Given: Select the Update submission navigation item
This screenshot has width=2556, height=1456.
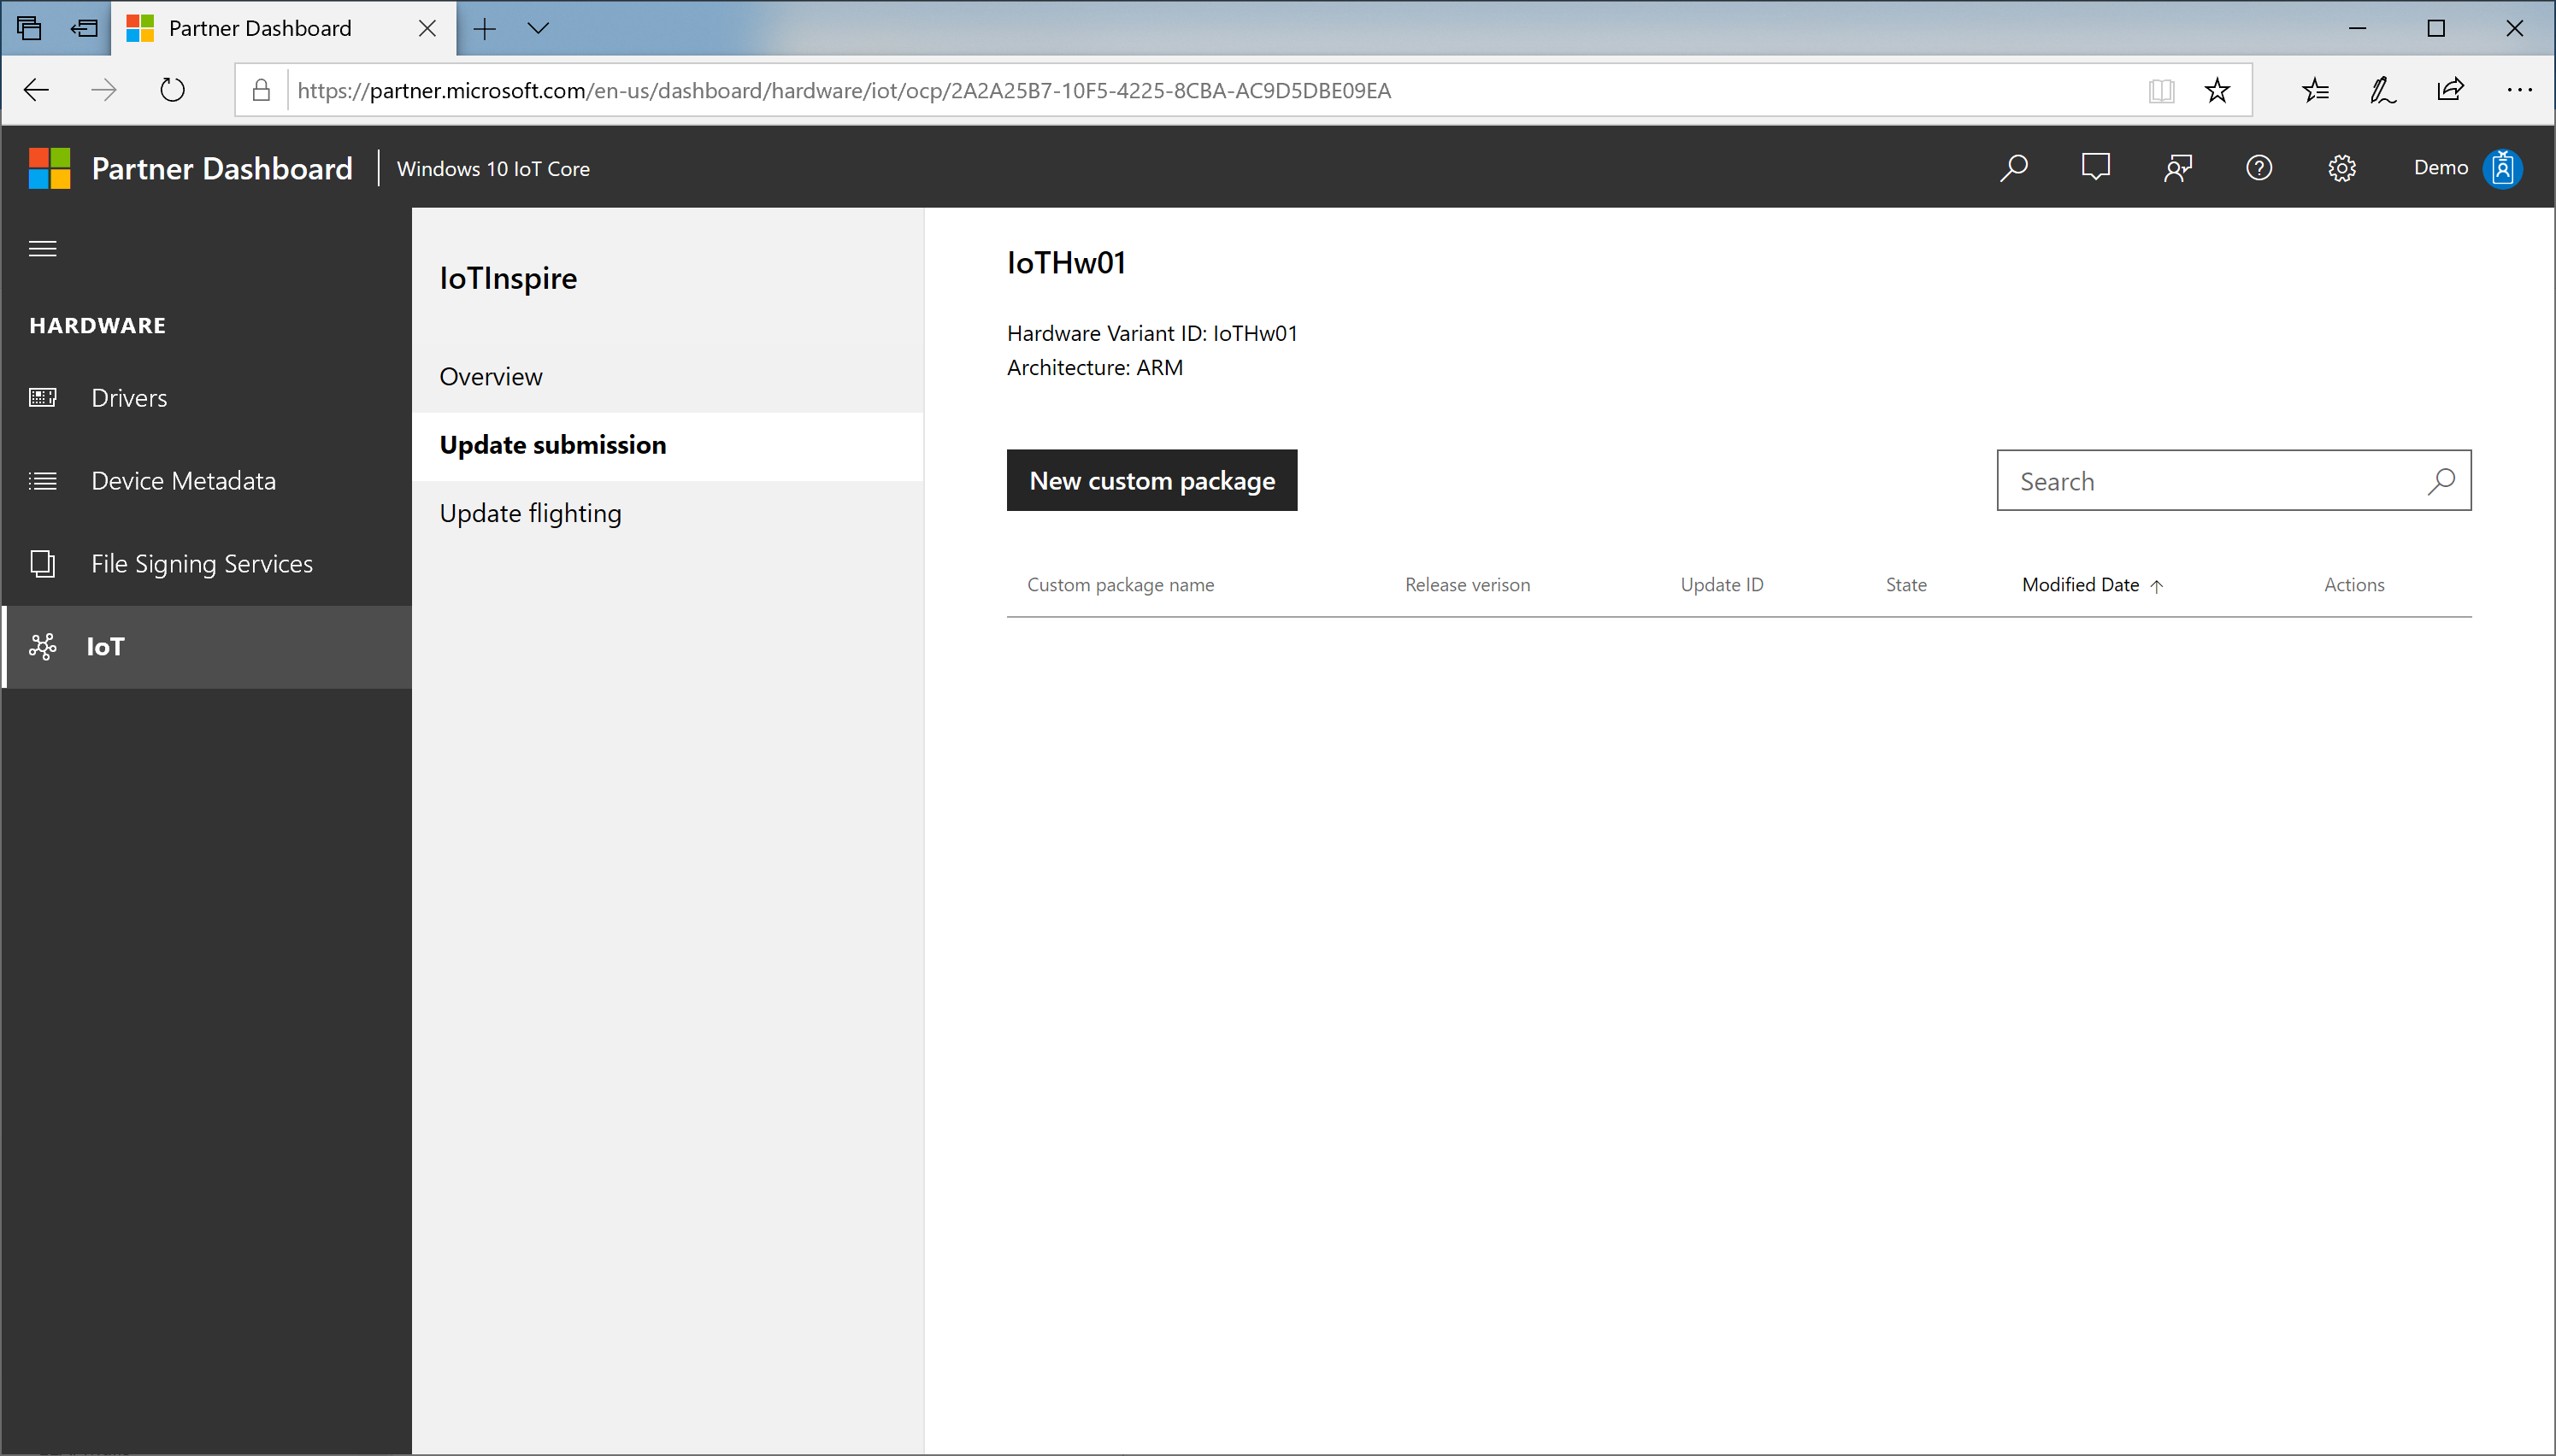Looking at the screenshot, I should point(551,443).
